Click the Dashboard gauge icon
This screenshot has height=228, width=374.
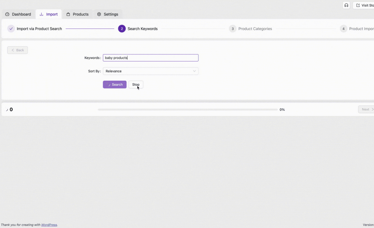7,14
